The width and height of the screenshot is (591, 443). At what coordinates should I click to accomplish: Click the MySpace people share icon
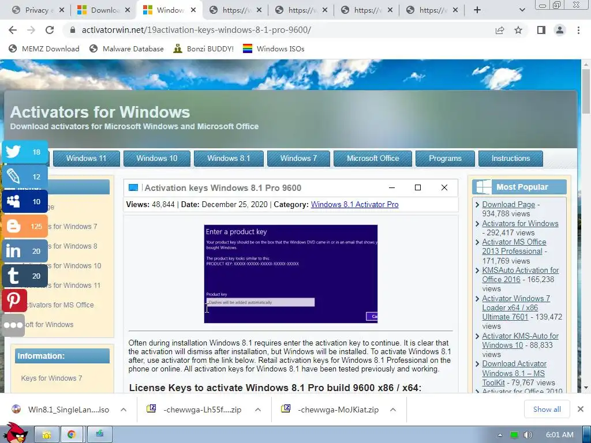click(x=25, y=201)
